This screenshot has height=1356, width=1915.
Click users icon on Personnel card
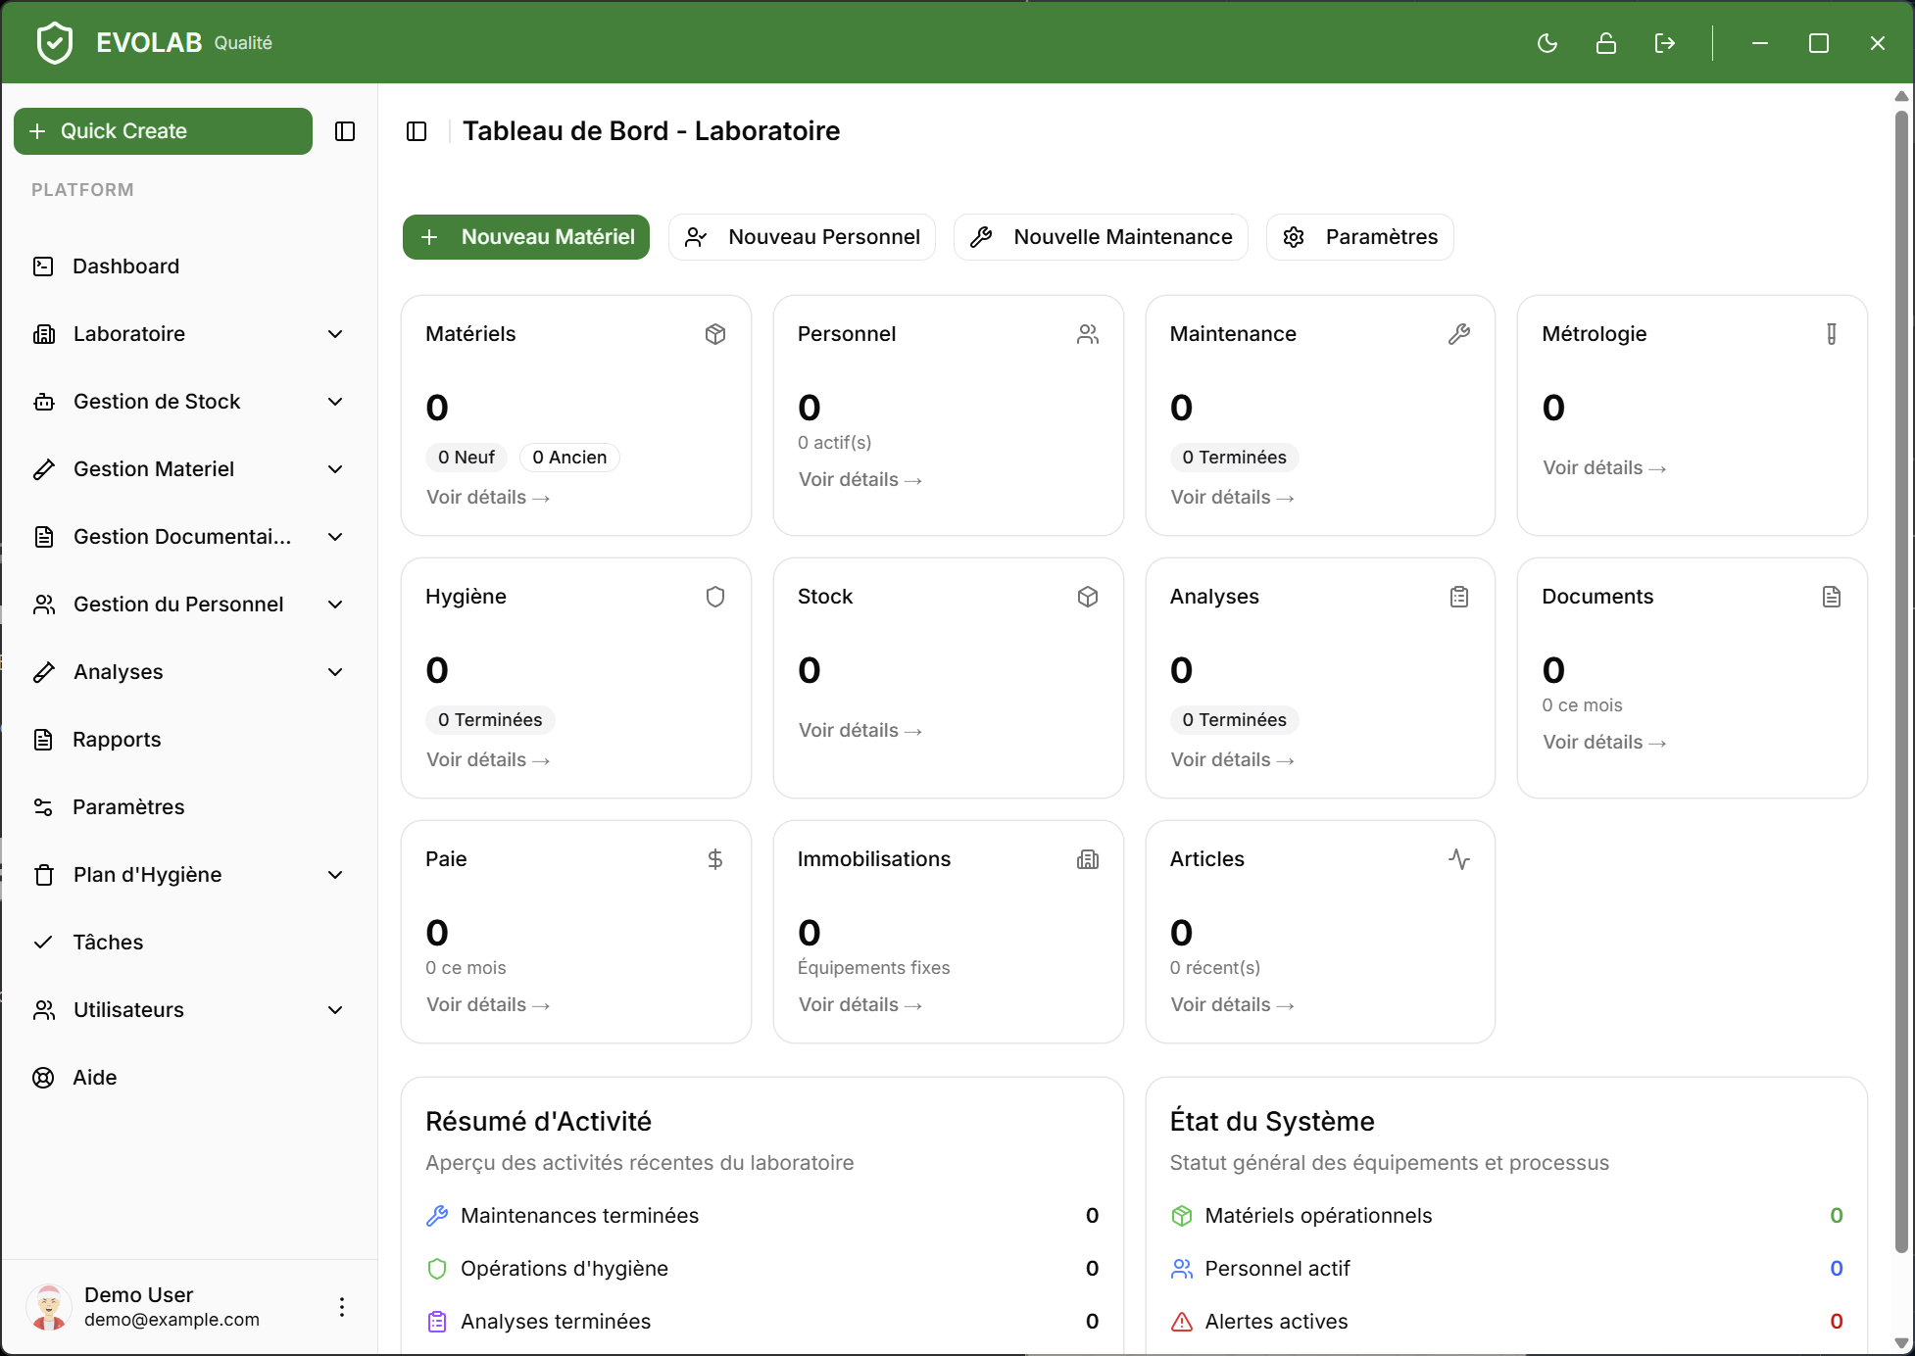pyautogui.click(x=1088, y=334)
